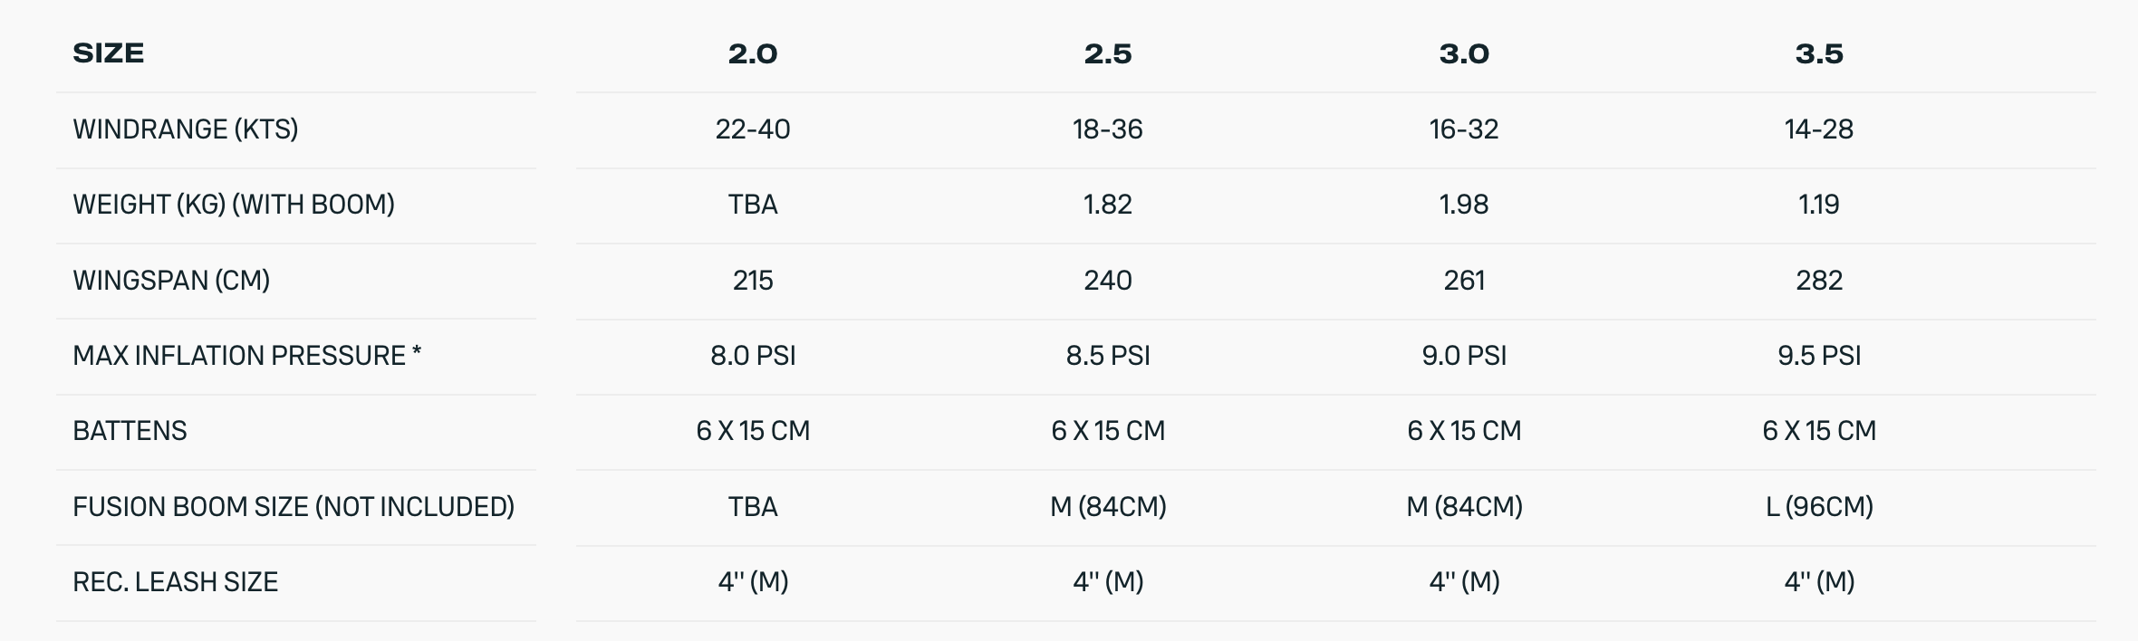The height and width of the screenshot is (641, 2138).
Task: Select the WEIGHT (KG) (WITH BOOM) label
Action: pyautogui.click(x=234, y=205)
